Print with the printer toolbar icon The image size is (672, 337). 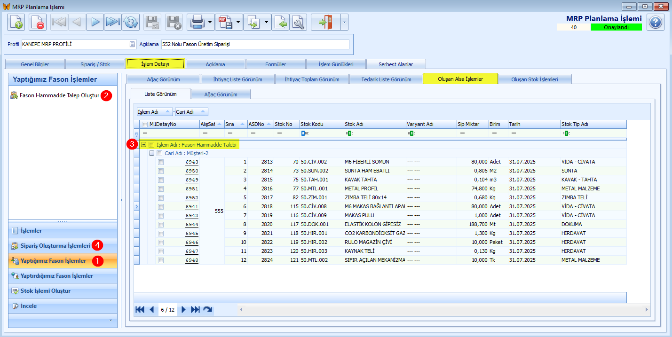pos(196,22)
